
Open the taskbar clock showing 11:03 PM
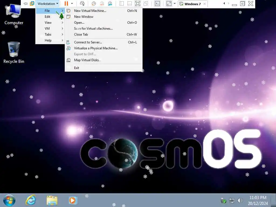[258, 201]
